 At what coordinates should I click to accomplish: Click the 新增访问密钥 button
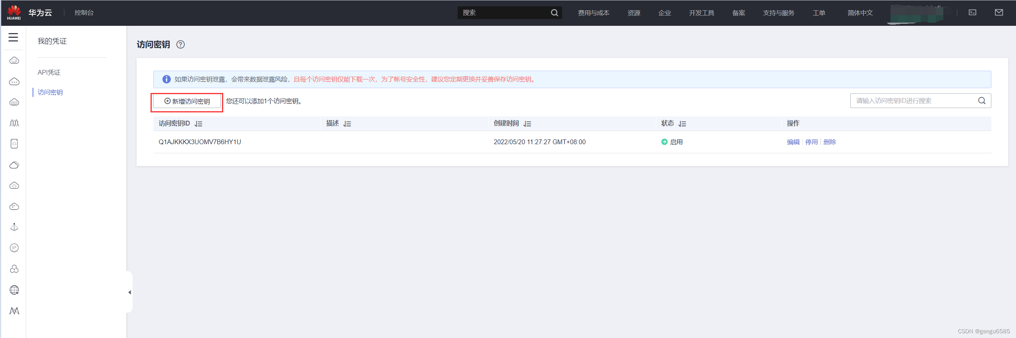[187, 101]
